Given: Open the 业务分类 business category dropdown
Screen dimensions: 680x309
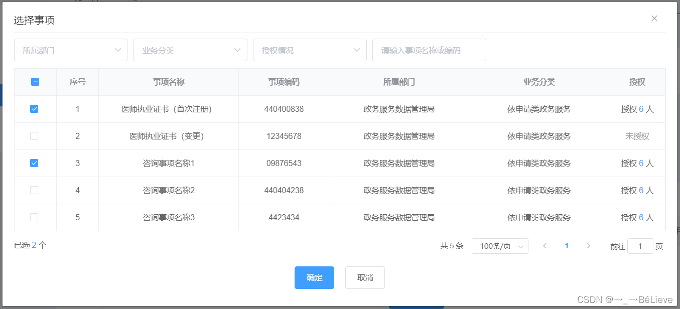Looking at the screenshot, I should [x=190, y=50].
